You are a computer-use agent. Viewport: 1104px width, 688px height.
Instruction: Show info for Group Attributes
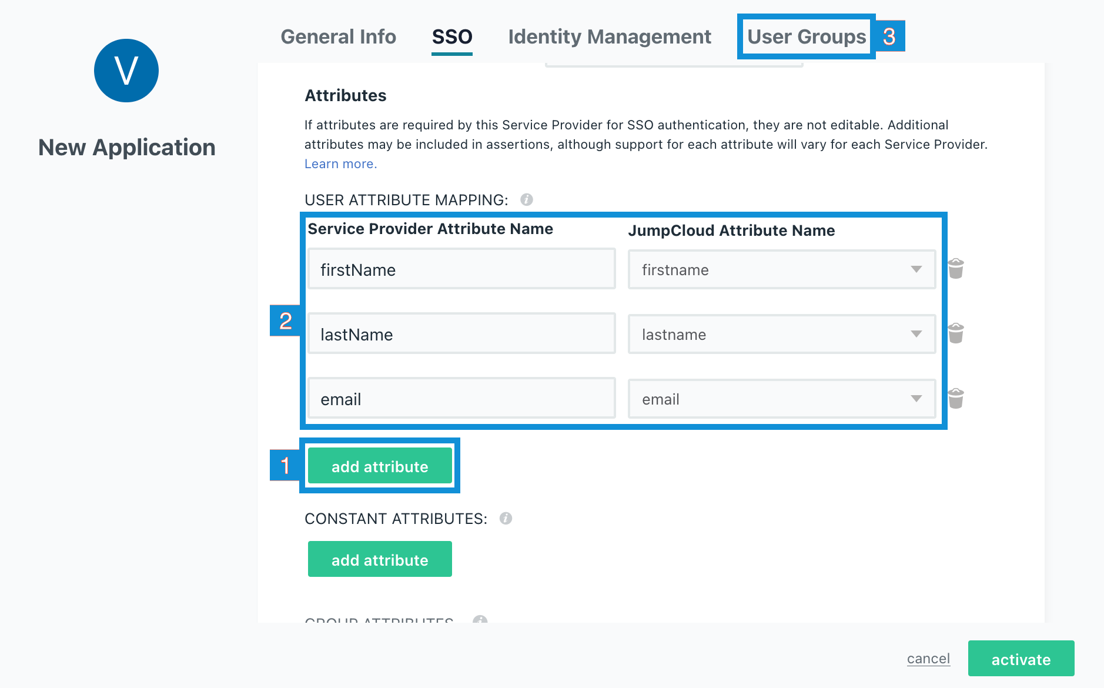click(x=480, y=620)
